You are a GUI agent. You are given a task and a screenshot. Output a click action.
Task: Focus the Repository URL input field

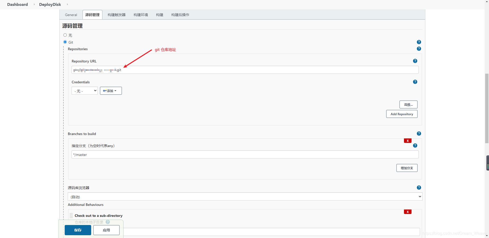[245, 70]
